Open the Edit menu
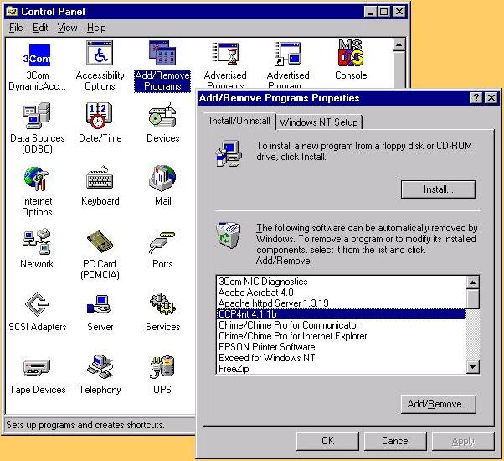 point(40,28)
